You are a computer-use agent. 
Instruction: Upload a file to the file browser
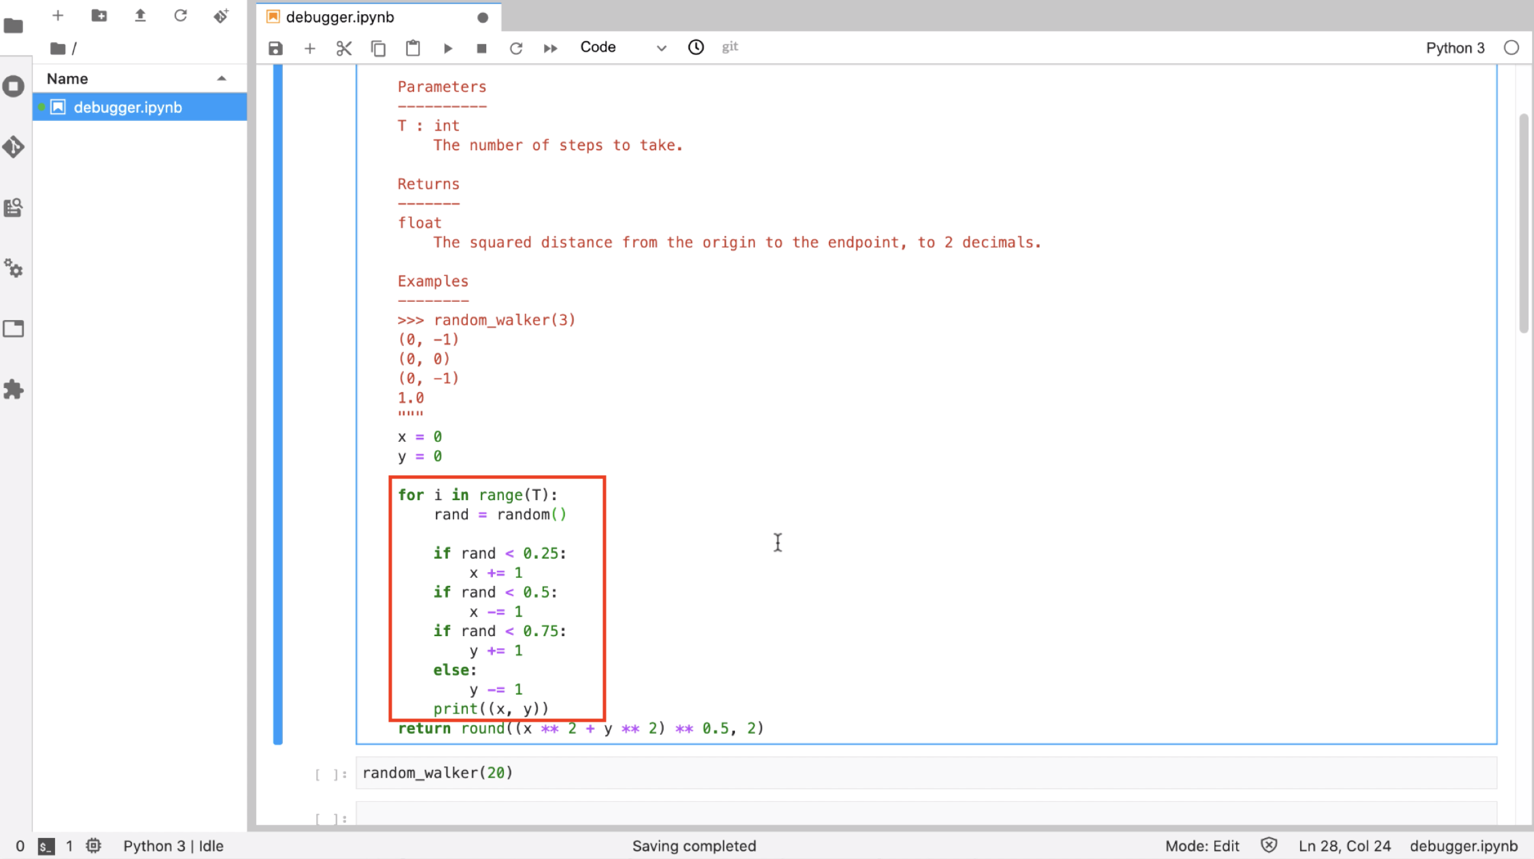pos(140,16)
